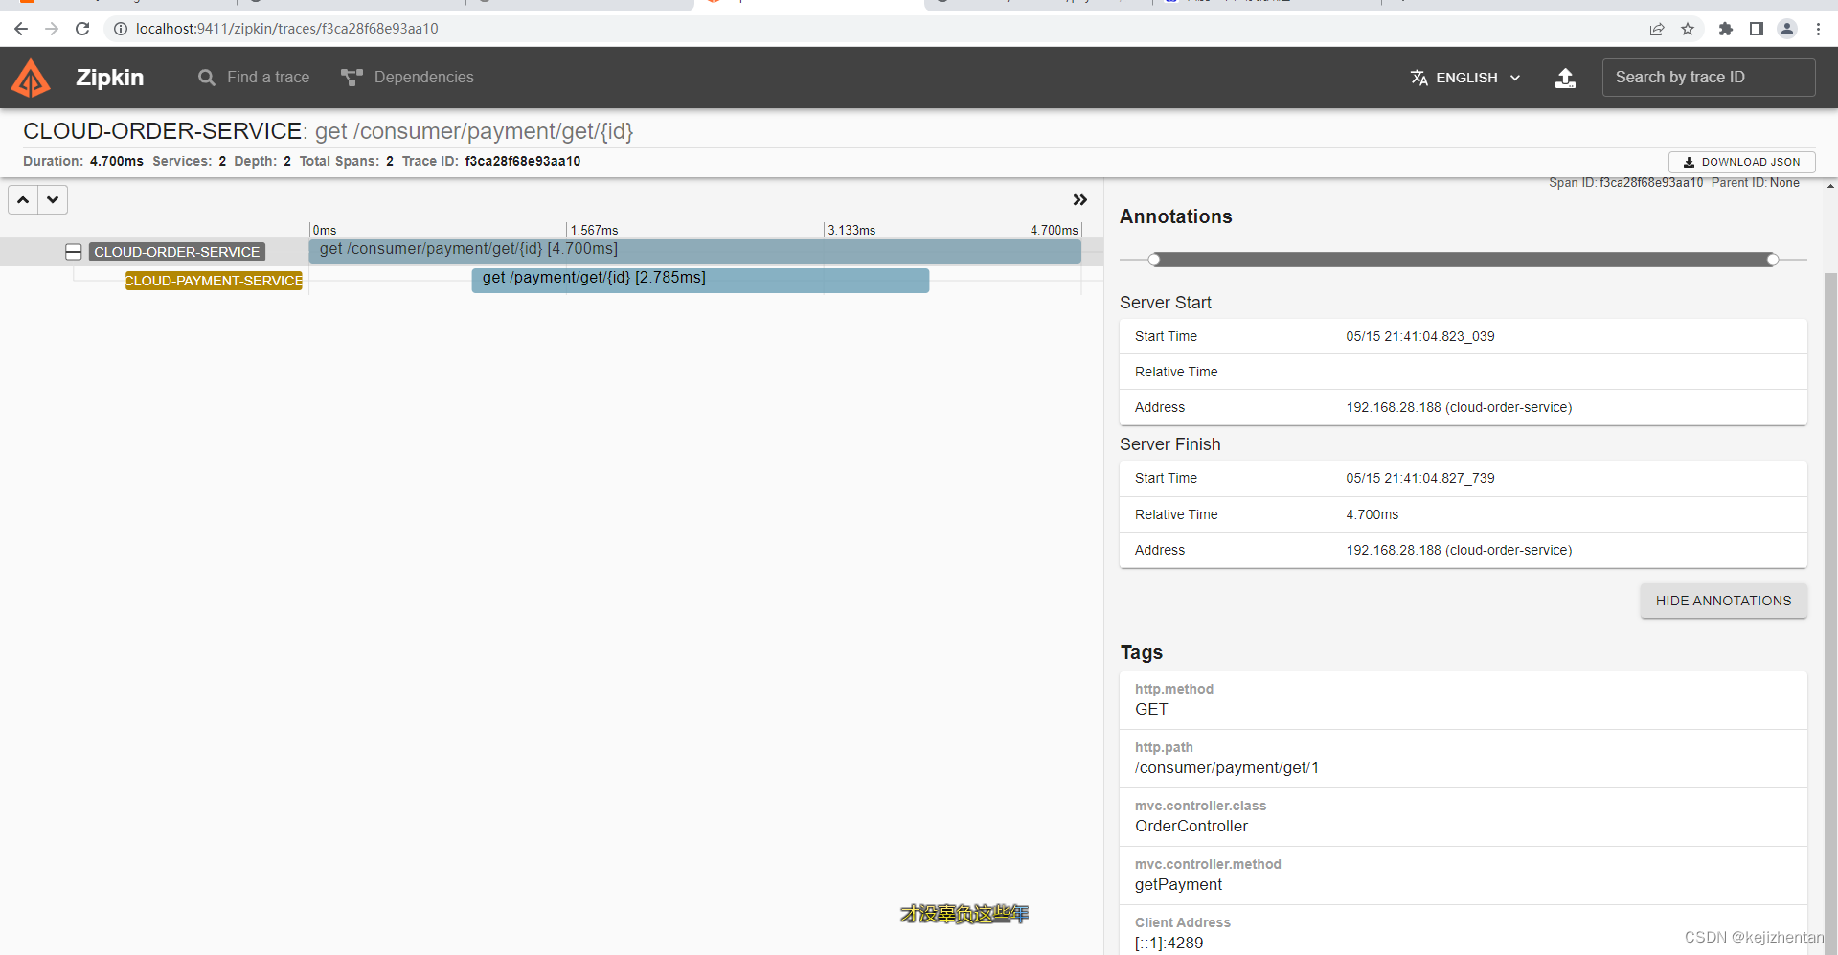Click the Find a trace magnifier icon
Screen dimensions: 1838x955
(207, 78)
